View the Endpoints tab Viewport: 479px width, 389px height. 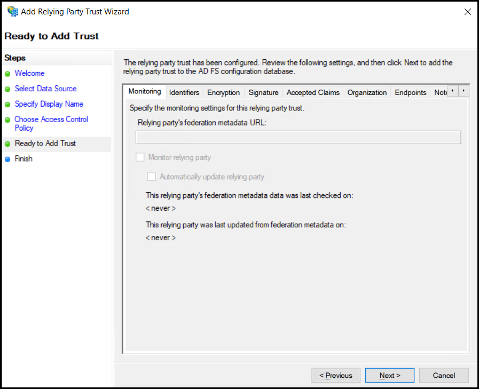(x=410, y=92)
